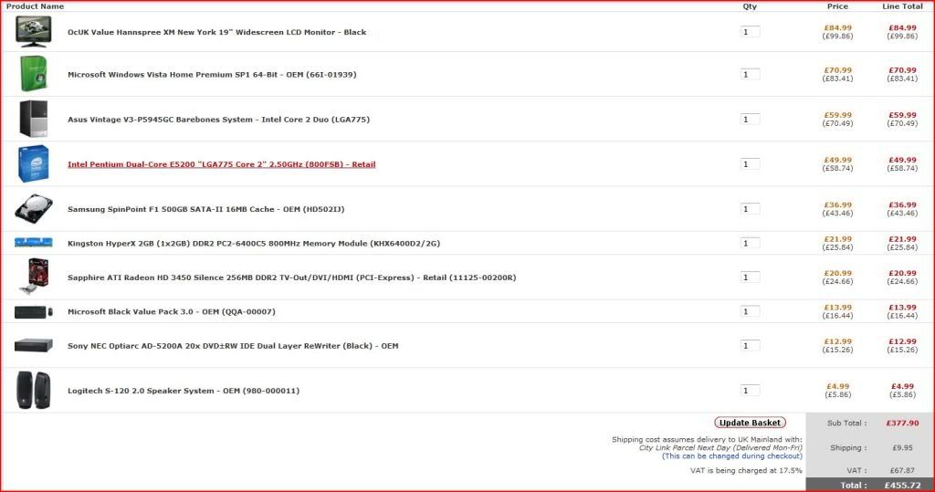Click 'Logitech S-120 2.0 Speaker System' product name
935x492 pixels.
pyautogui.click(x=183, y=392)
